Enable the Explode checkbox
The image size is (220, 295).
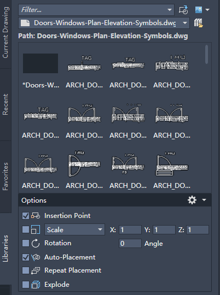click(x=26, y=285)
